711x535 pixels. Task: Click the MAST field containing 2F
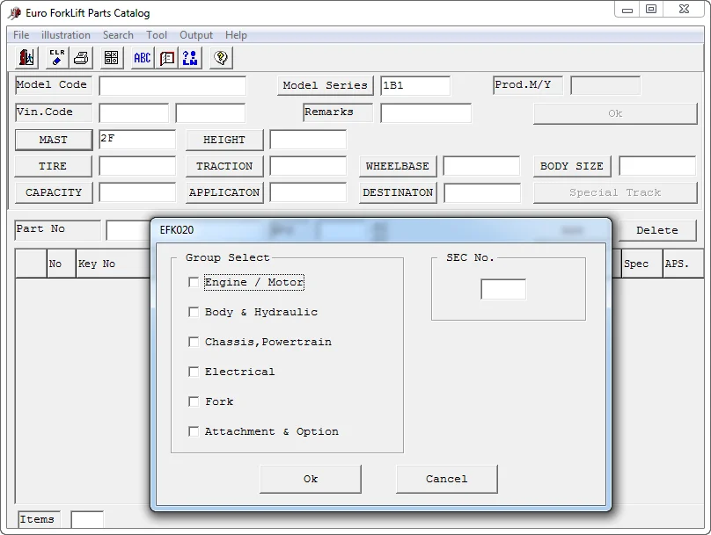[x=137, y=140]
